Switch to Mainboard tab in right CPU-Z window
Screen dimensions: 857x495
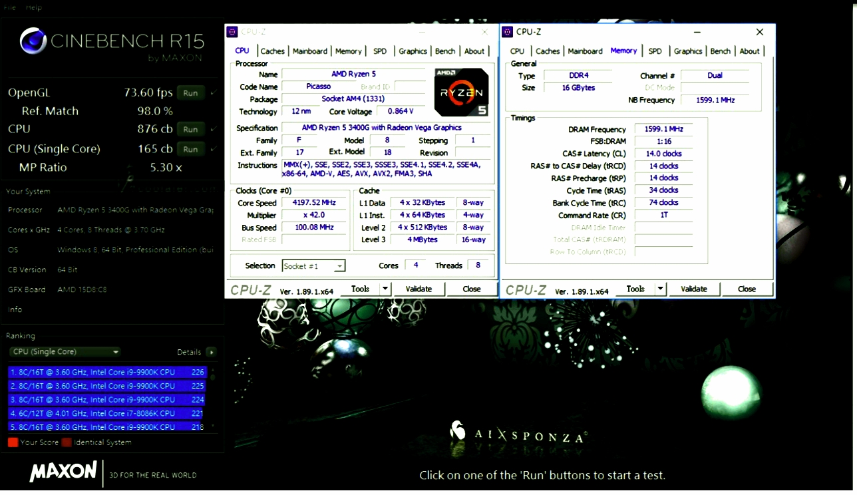coord(586,51)
